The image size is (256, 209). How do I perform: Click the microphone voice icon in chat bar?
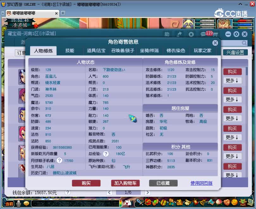18,203
